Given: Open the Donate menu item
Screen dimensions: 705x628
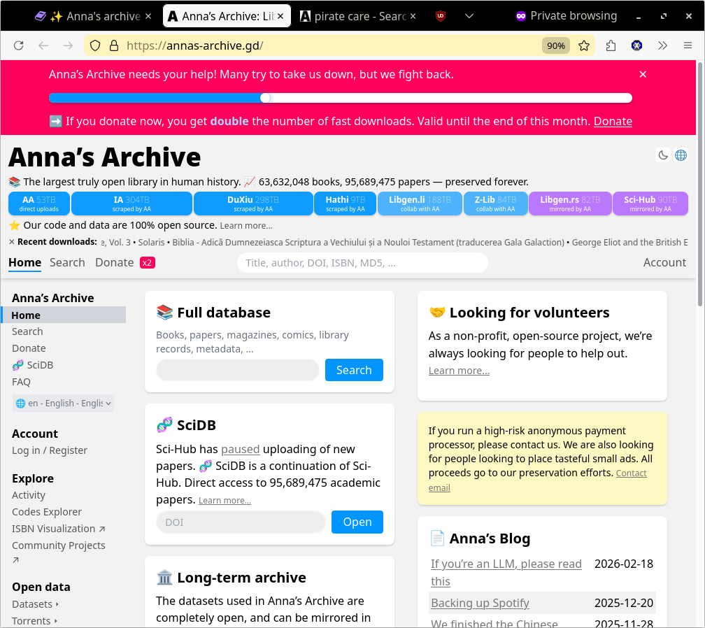Looking at the screenshot, I should click(x=114, y=262).
